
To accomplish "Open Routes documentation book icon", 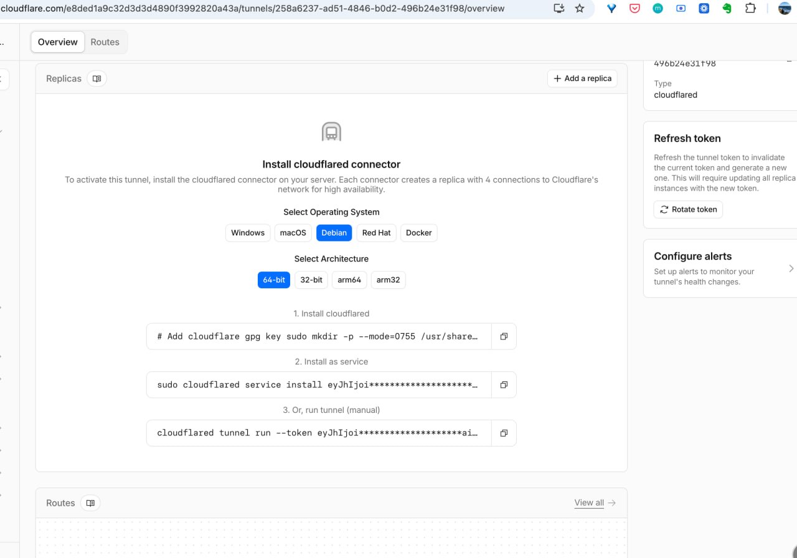I will (x=90, y=503).
